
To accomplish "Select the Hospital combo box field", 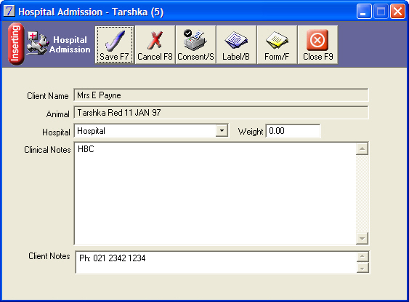I will point(151,130).
